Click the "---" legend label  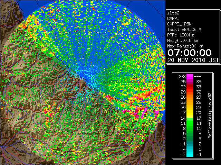point(198,77)
